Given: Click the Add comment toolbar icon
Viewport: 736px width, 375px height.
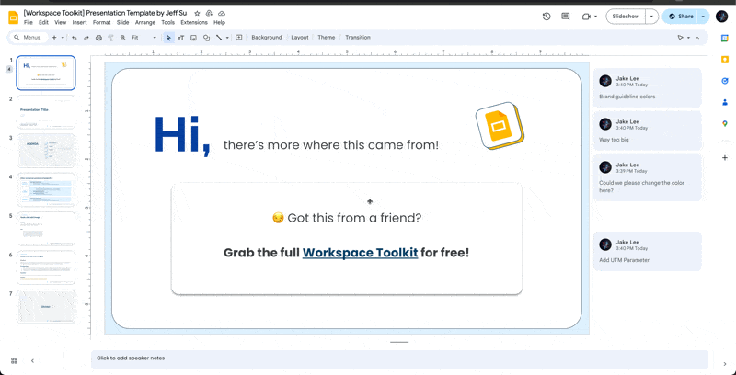Looking at the screenshot, I should (239, 38).
